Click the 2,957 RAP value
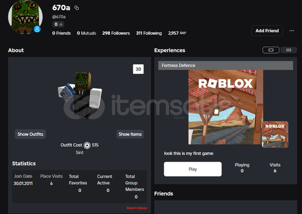This screenshot has width=302, height=214. click(177, 33)
